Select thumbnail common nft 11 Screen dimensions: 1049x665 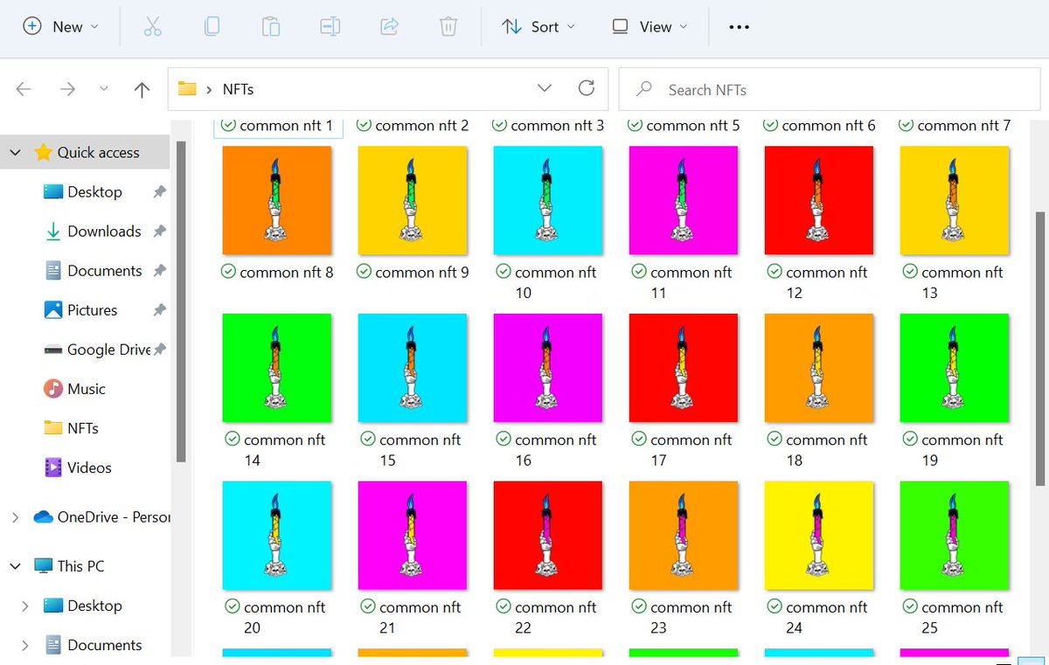pos(684,200)
